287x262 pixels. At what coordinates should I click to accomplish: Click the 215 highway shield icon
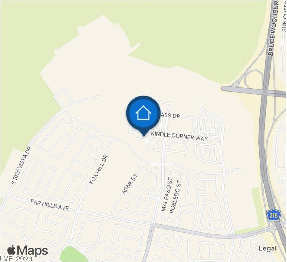point(273,215)
